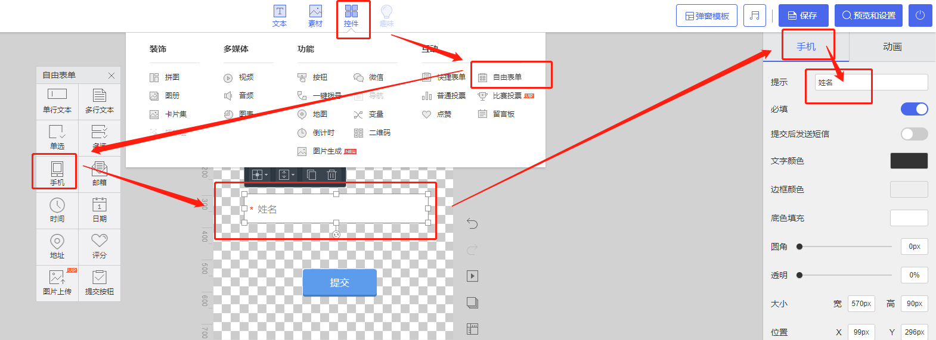Click the 宽 width field
The image size is (936, 340).
pyautogui.click(x=861, y=304)
